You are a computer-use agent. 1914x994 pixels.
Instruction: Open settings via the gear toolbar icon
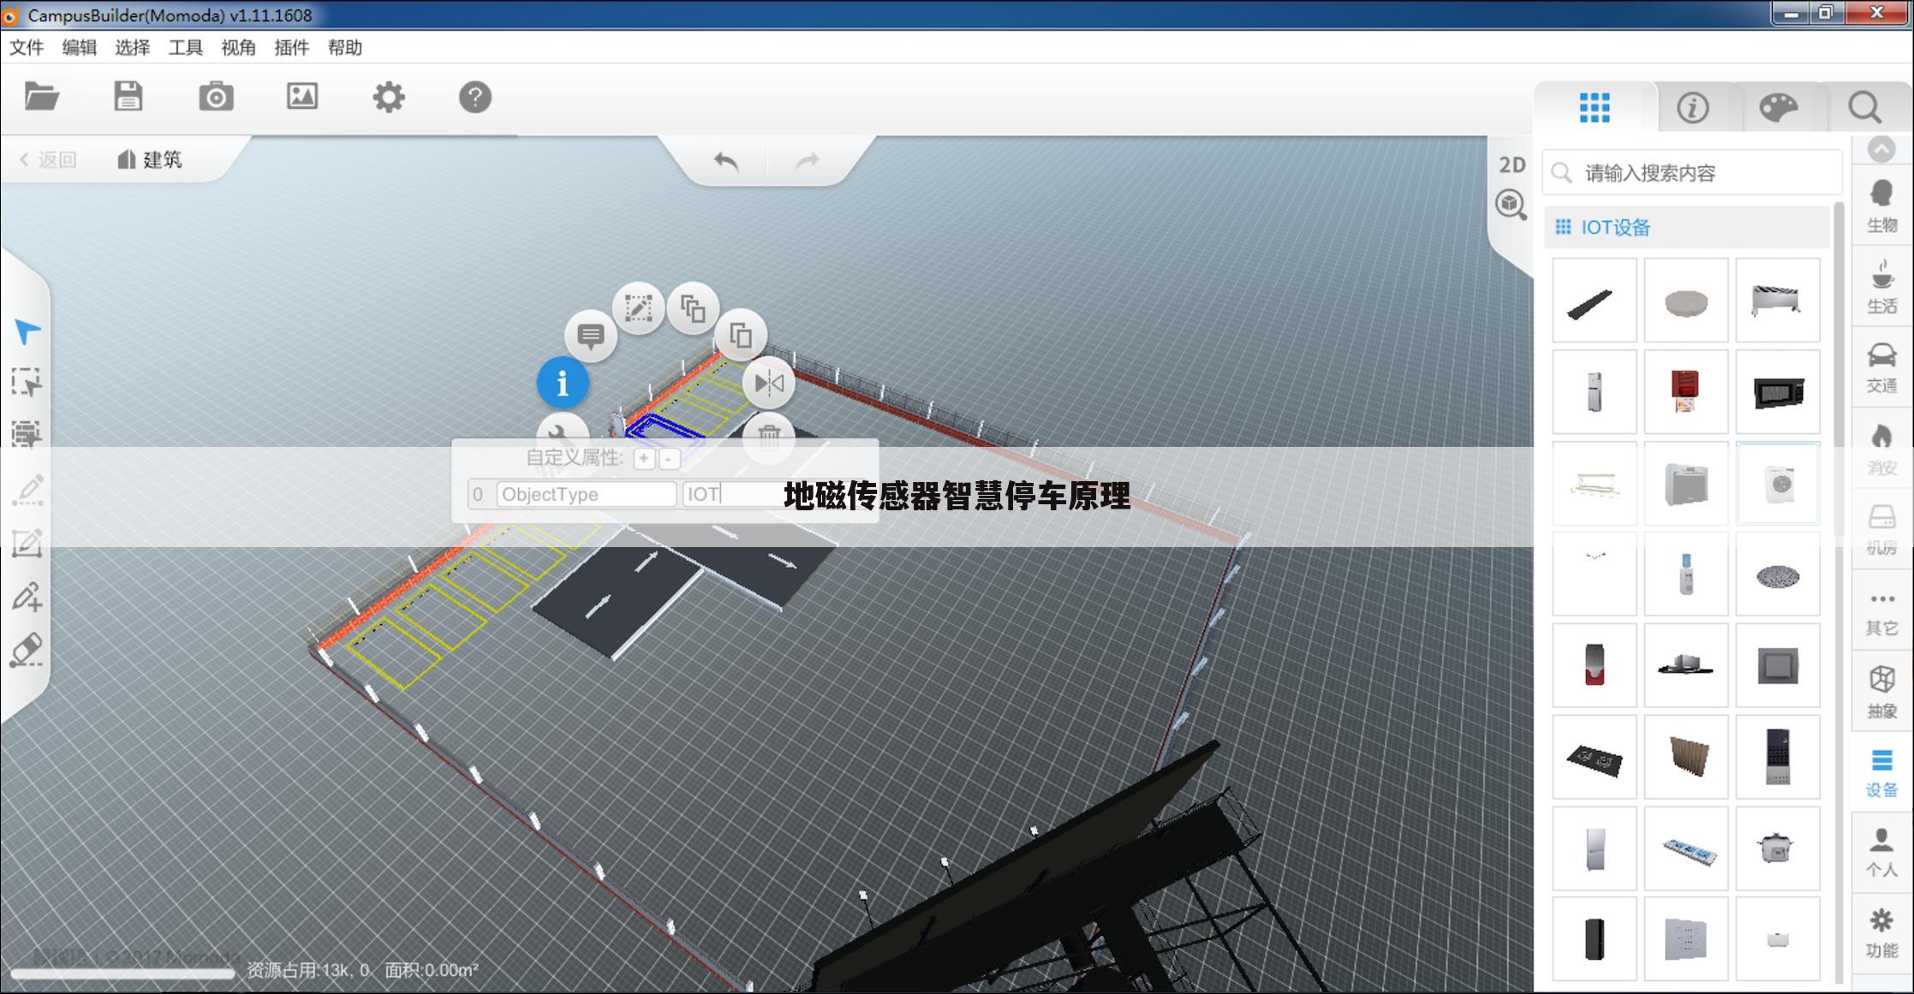389,97
